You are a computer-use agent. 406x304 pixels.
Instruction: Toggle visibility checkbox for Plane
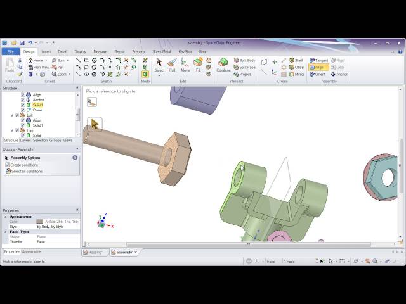click(x=23, y=110)
